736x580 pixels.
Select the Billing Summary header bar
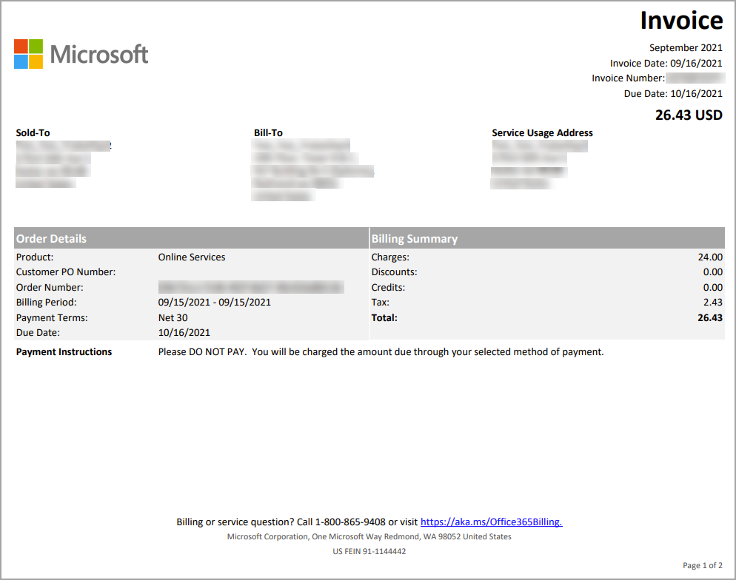(x=545, y=237)
